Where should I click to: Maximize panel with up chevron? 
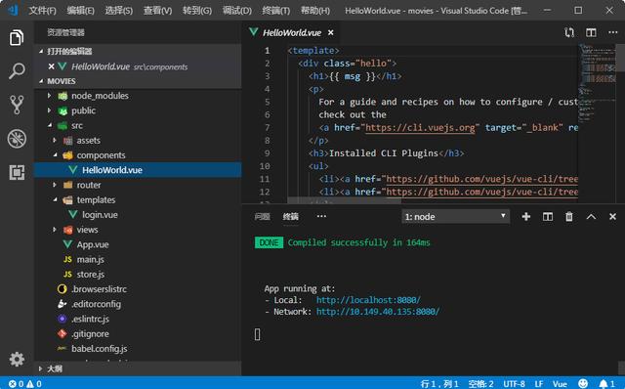(x=591, y=217)
